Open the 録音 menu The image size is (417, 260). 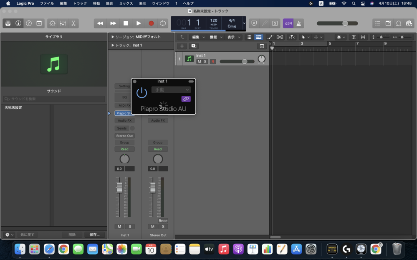pyautogui.click(x=109, y=3)
